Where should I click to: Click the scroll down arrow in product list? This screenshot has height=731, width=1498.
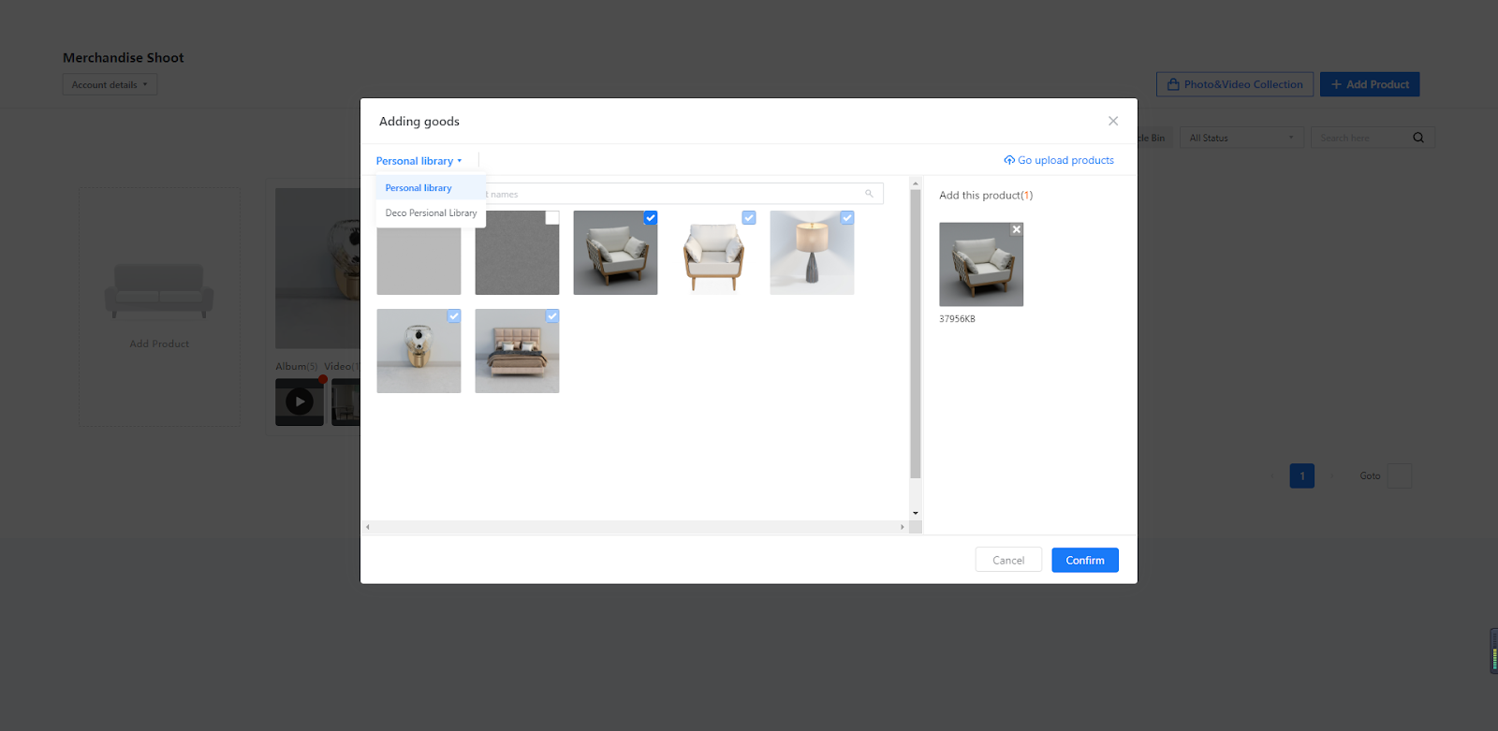point(916,513)
